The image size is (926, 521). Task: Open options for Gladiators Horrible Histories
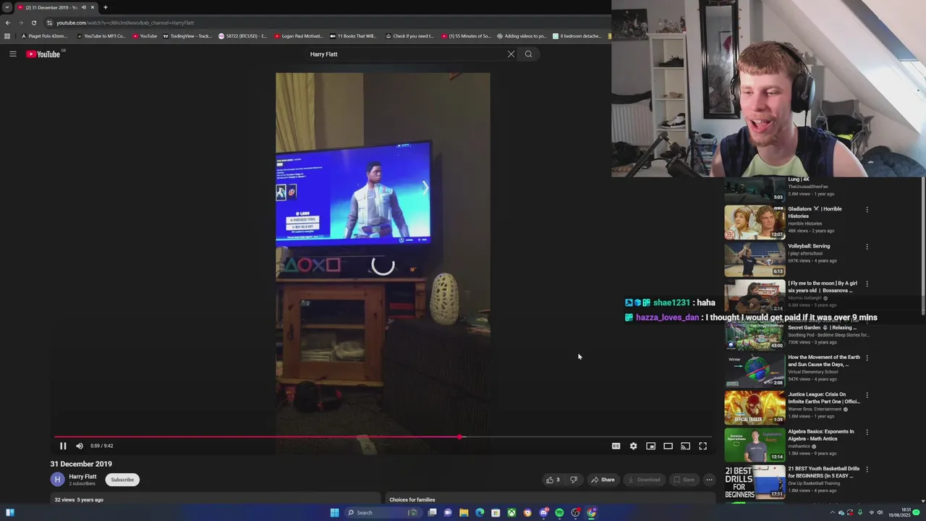click(x=867, y=210)
